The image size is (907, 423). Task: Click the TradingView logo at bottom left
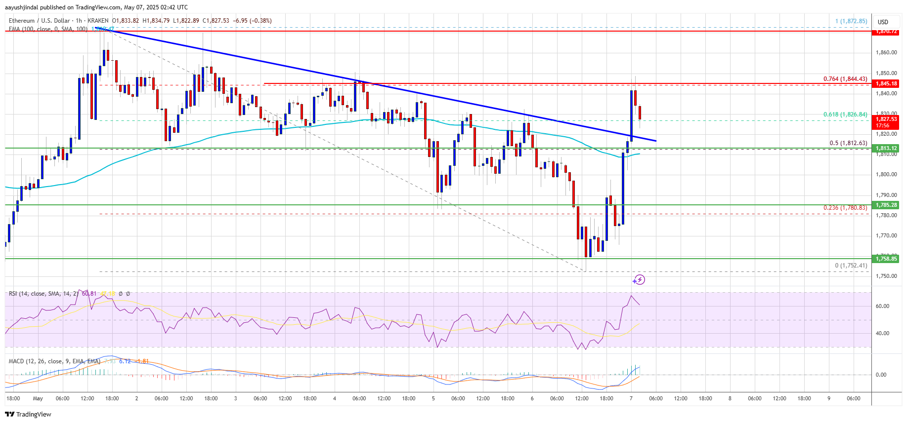pos(28,414)
